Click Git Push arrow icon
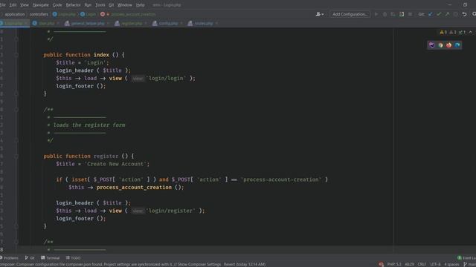Screen dimensions: 476x267 tap(447, 14)
